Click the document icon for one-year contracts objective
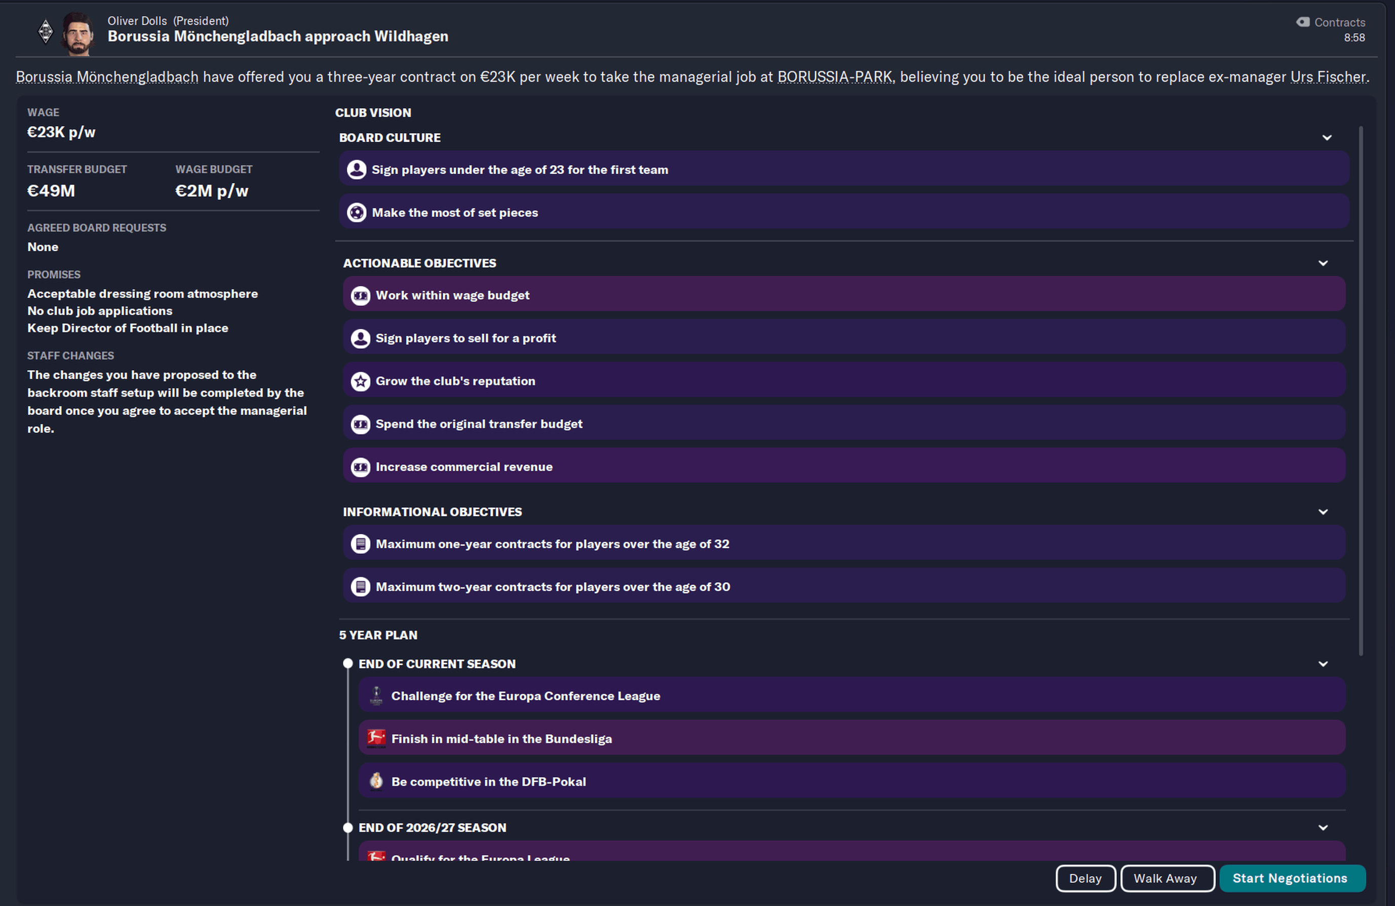Screen dimensions: 1395x906 point(361,544)
